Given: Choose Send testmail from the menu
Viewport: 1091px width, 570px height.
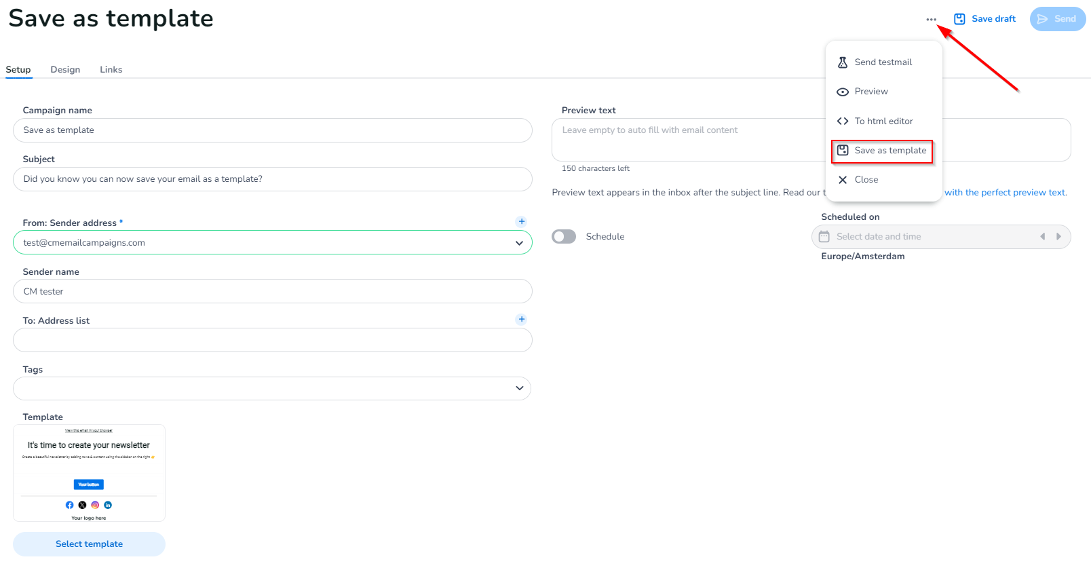Looking at the screenshot, I should [x=883, y=62].
